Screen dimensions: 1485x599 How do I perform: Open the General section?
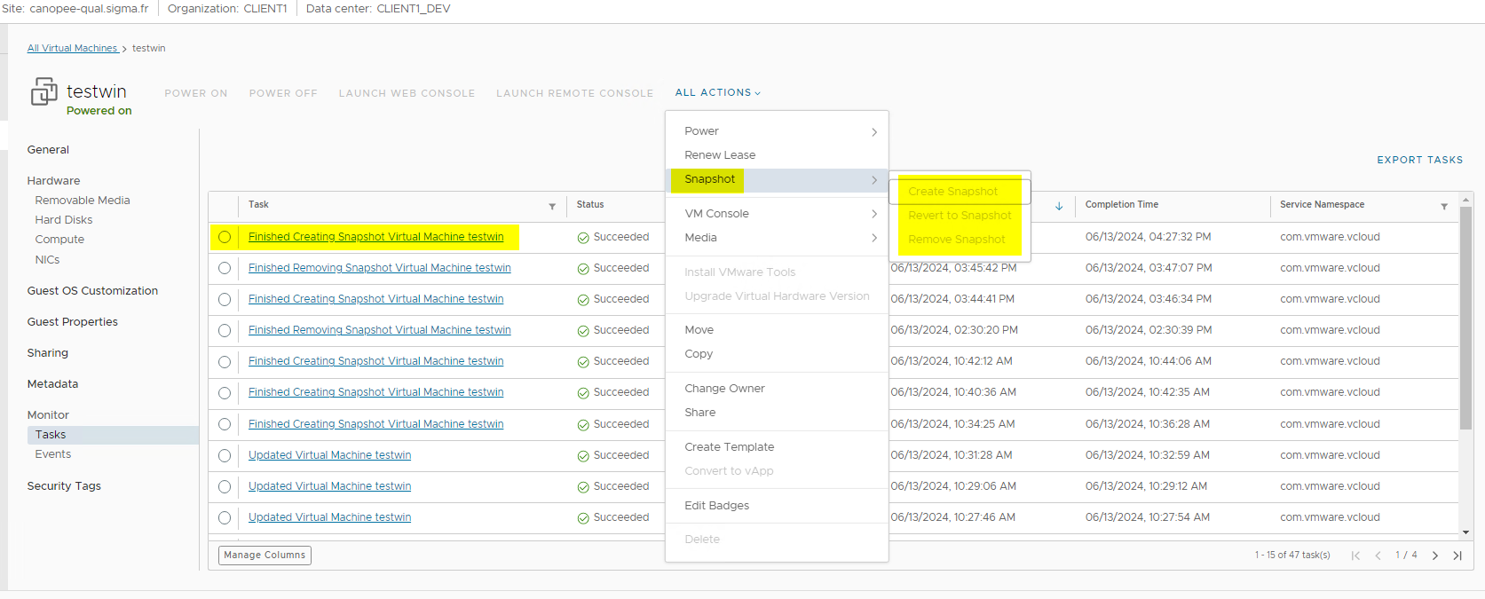(48, 150)
